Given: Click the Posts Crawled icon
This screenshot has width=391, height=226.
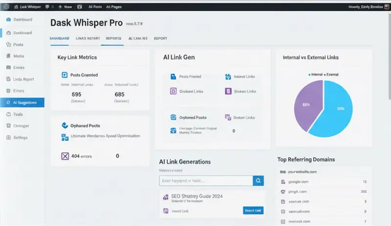Looking at the screenshot, I should click(x=65, y=75).
